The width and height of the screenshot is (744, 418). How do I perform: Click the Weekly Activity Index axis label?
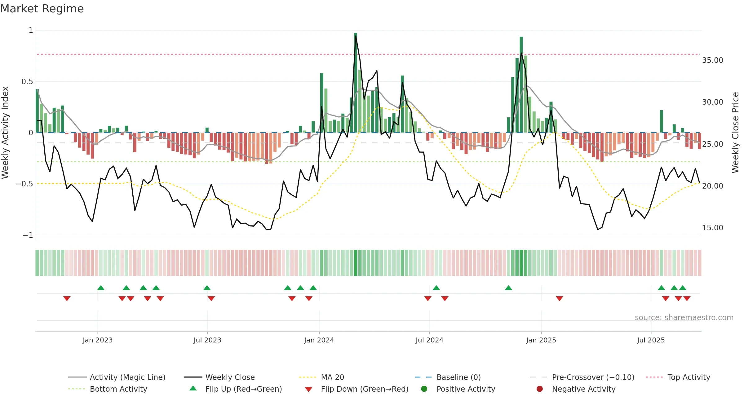5,133
